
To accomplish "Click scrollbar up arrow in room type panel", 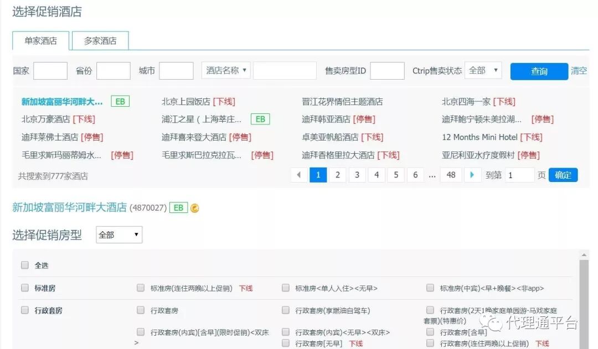I will (584, 254).
